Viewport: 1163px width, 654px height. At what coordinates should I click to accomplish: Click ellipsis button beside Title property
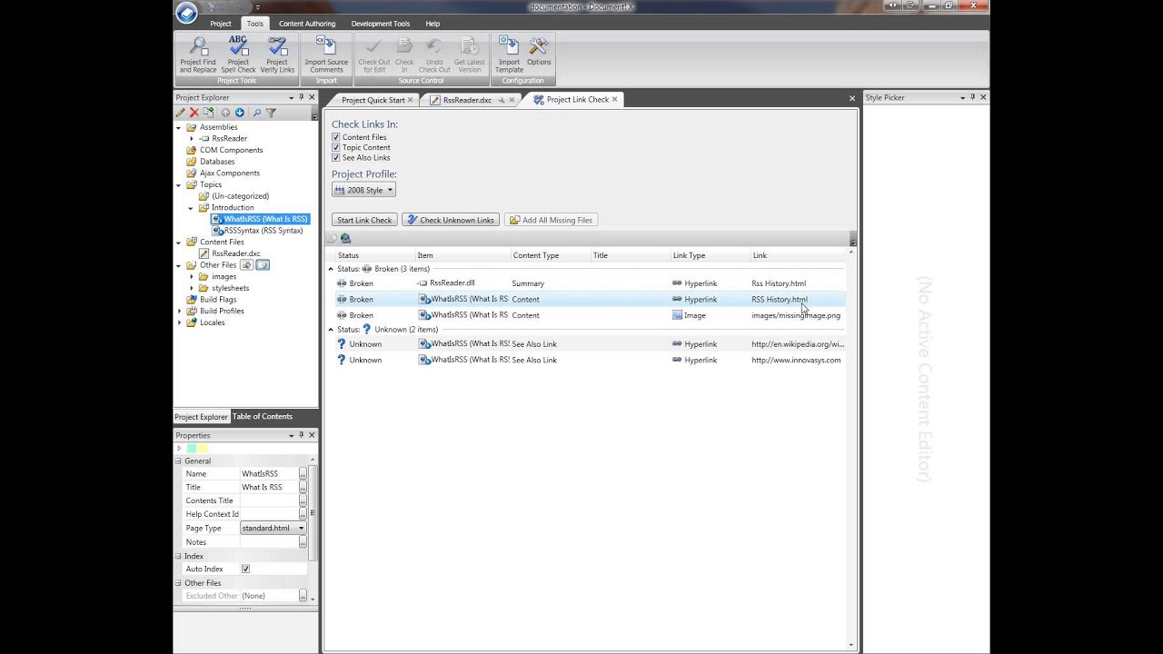303,488
